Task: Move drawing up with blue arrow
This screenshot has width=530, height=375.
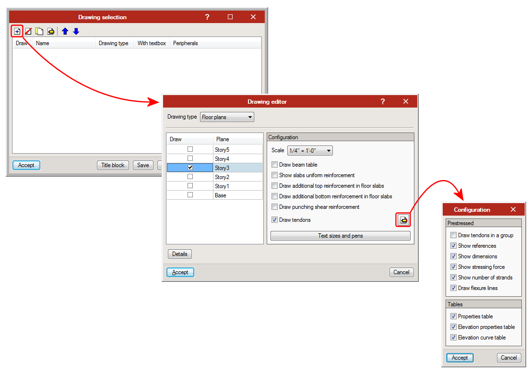Action: tap(65, 31)
